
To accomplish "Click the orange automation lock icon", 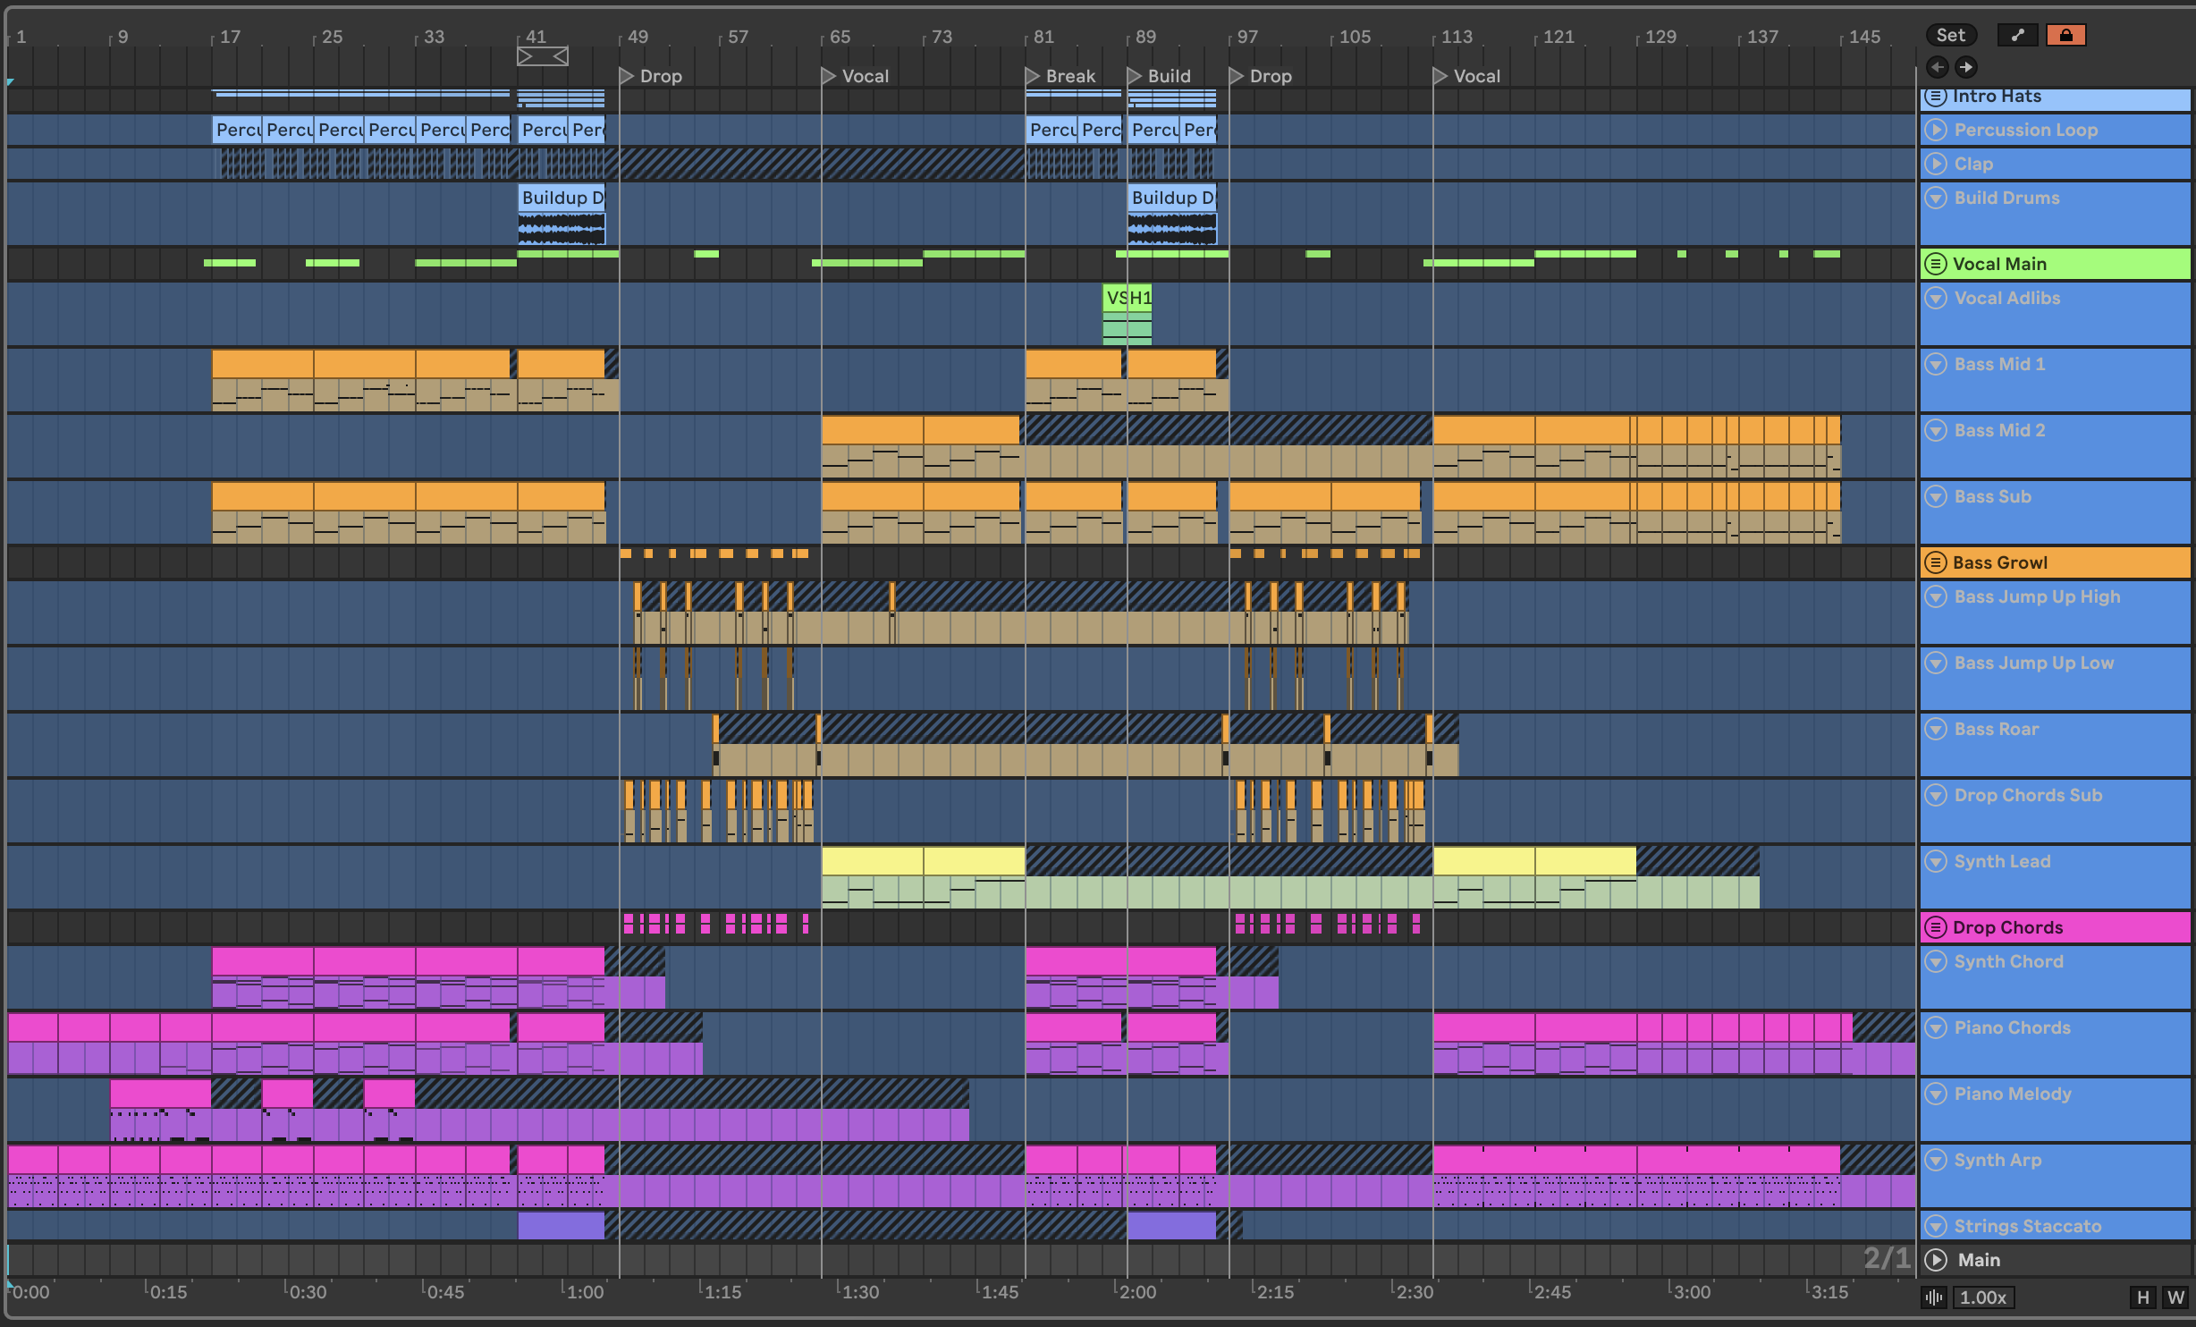I will click(x=2065, y=35).
